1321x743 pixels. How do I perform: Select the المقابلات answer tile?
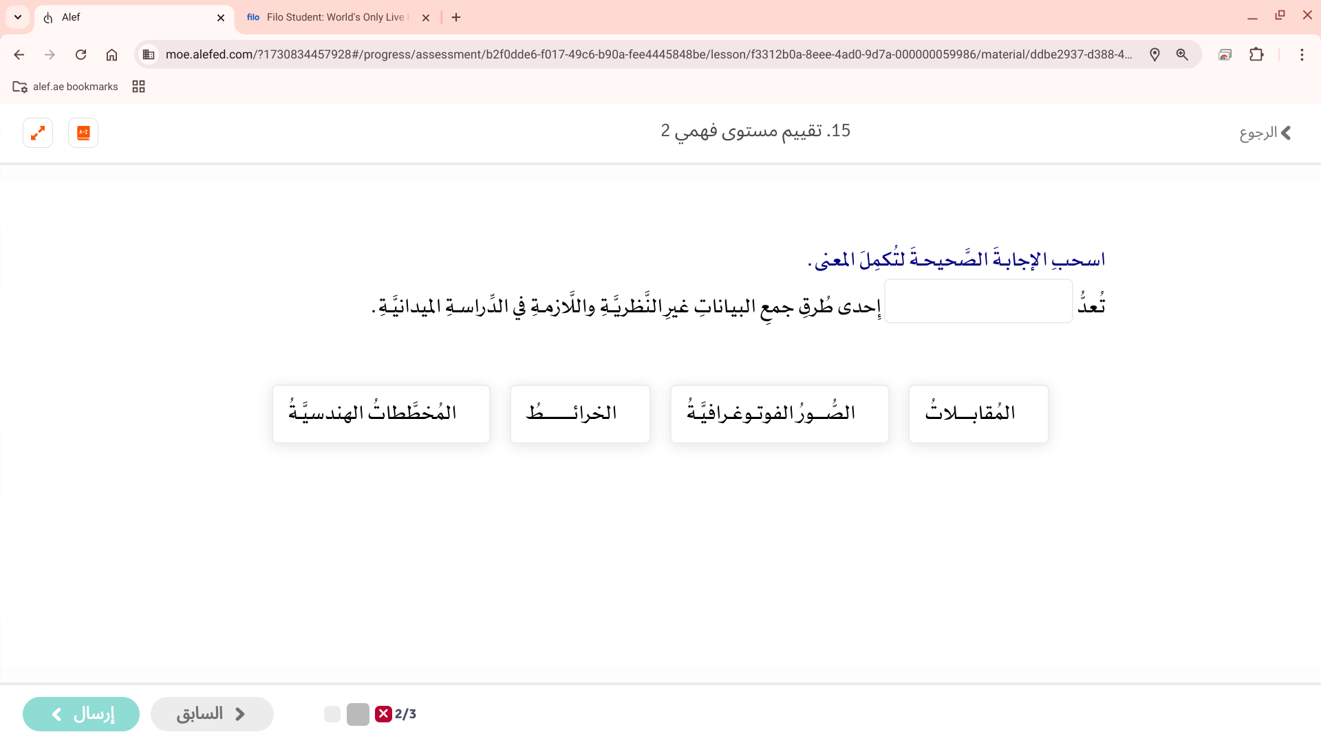[x=978, y=413]
